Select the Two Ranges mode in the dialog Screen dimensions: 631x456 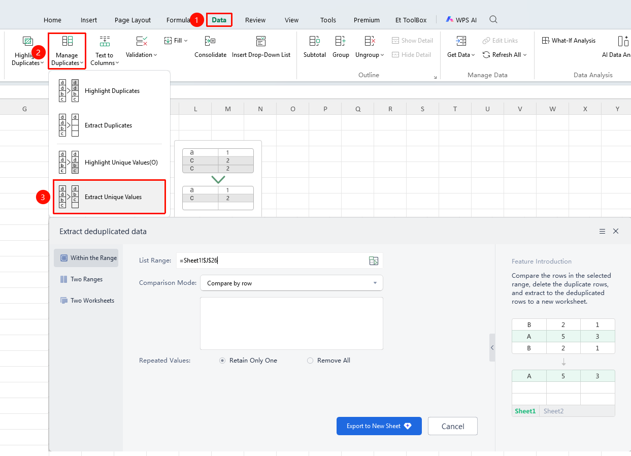tap(86, 279)
